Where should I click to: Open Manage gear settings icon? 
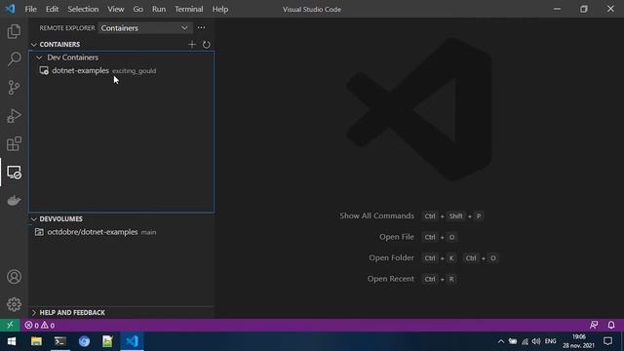pos(14,304)
